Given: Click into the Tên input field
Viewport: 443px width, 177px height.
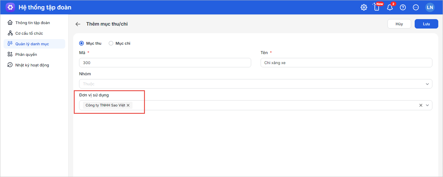Looking at the screenshot, I should pos(346,63).
